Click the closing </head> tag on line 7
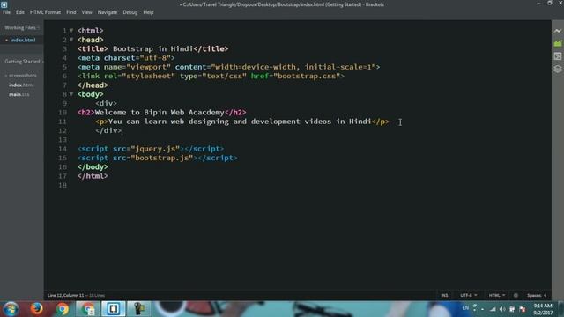 click(x=93, y=85)
